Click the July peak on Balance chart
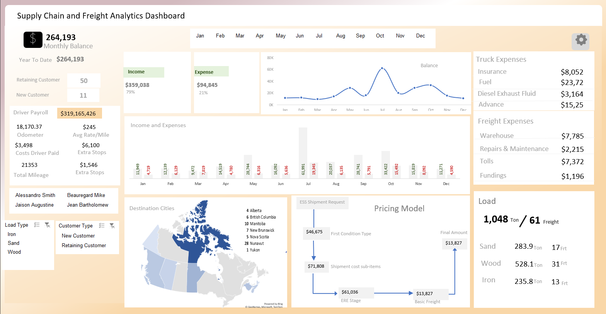 click(x=382, y=68)
